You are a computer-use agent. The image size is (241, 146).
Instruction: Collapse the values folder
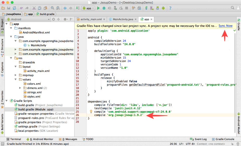click(16, 79)
